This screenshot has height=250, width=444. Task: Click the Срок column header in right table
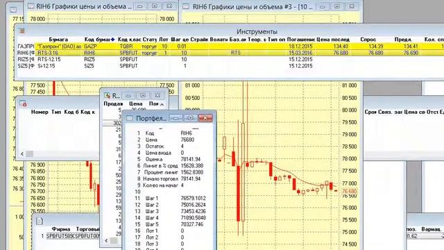click(x=370, y=112)
